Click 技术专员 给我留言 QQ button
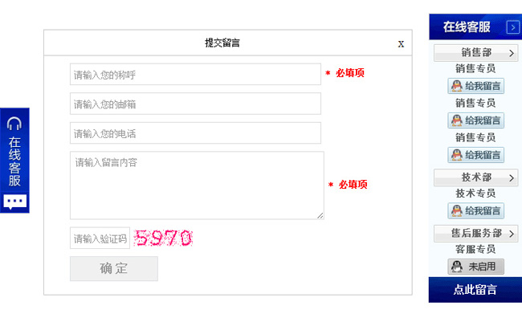The image size is (522, 318). pyautogui.click(x=475, y=210)
